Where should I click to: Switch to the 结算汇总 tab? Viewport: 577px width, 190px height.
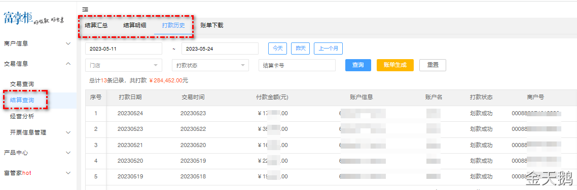click(96, 26)
